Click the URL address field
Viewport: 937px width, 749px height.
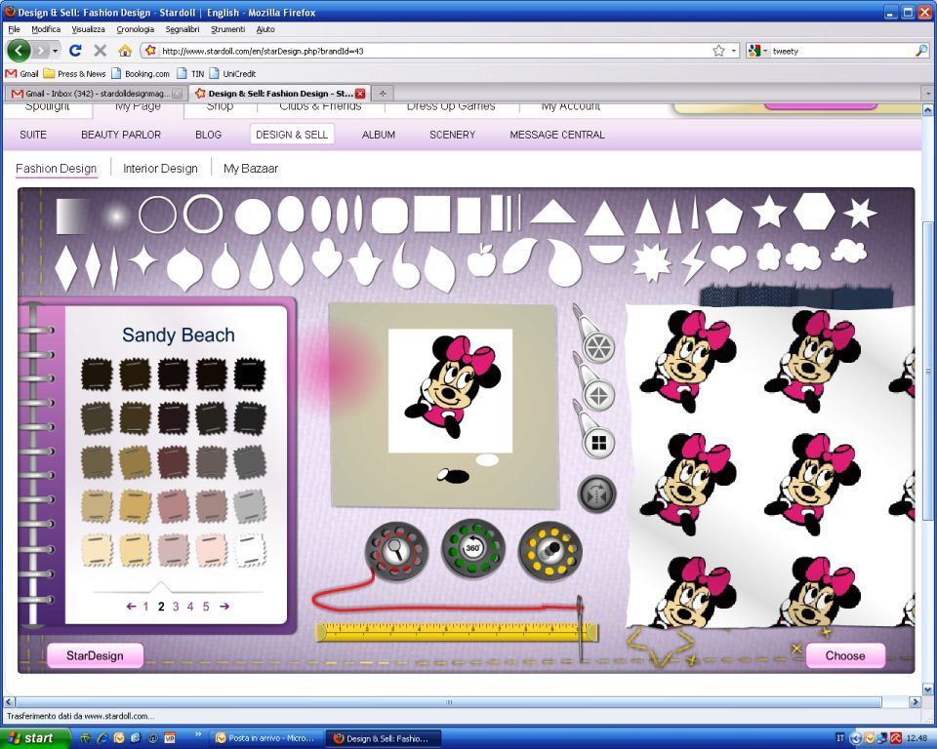[433, 51]
